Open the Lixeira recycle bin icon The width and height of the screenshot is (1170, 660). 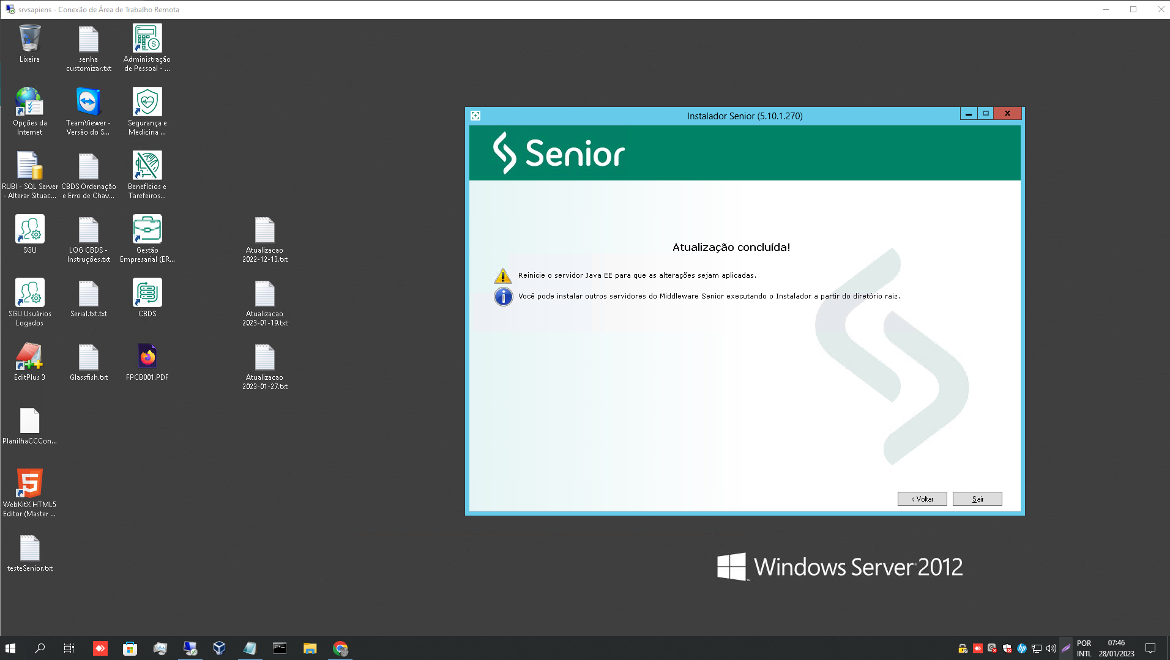pyautogui.click(x=29, y=44)
